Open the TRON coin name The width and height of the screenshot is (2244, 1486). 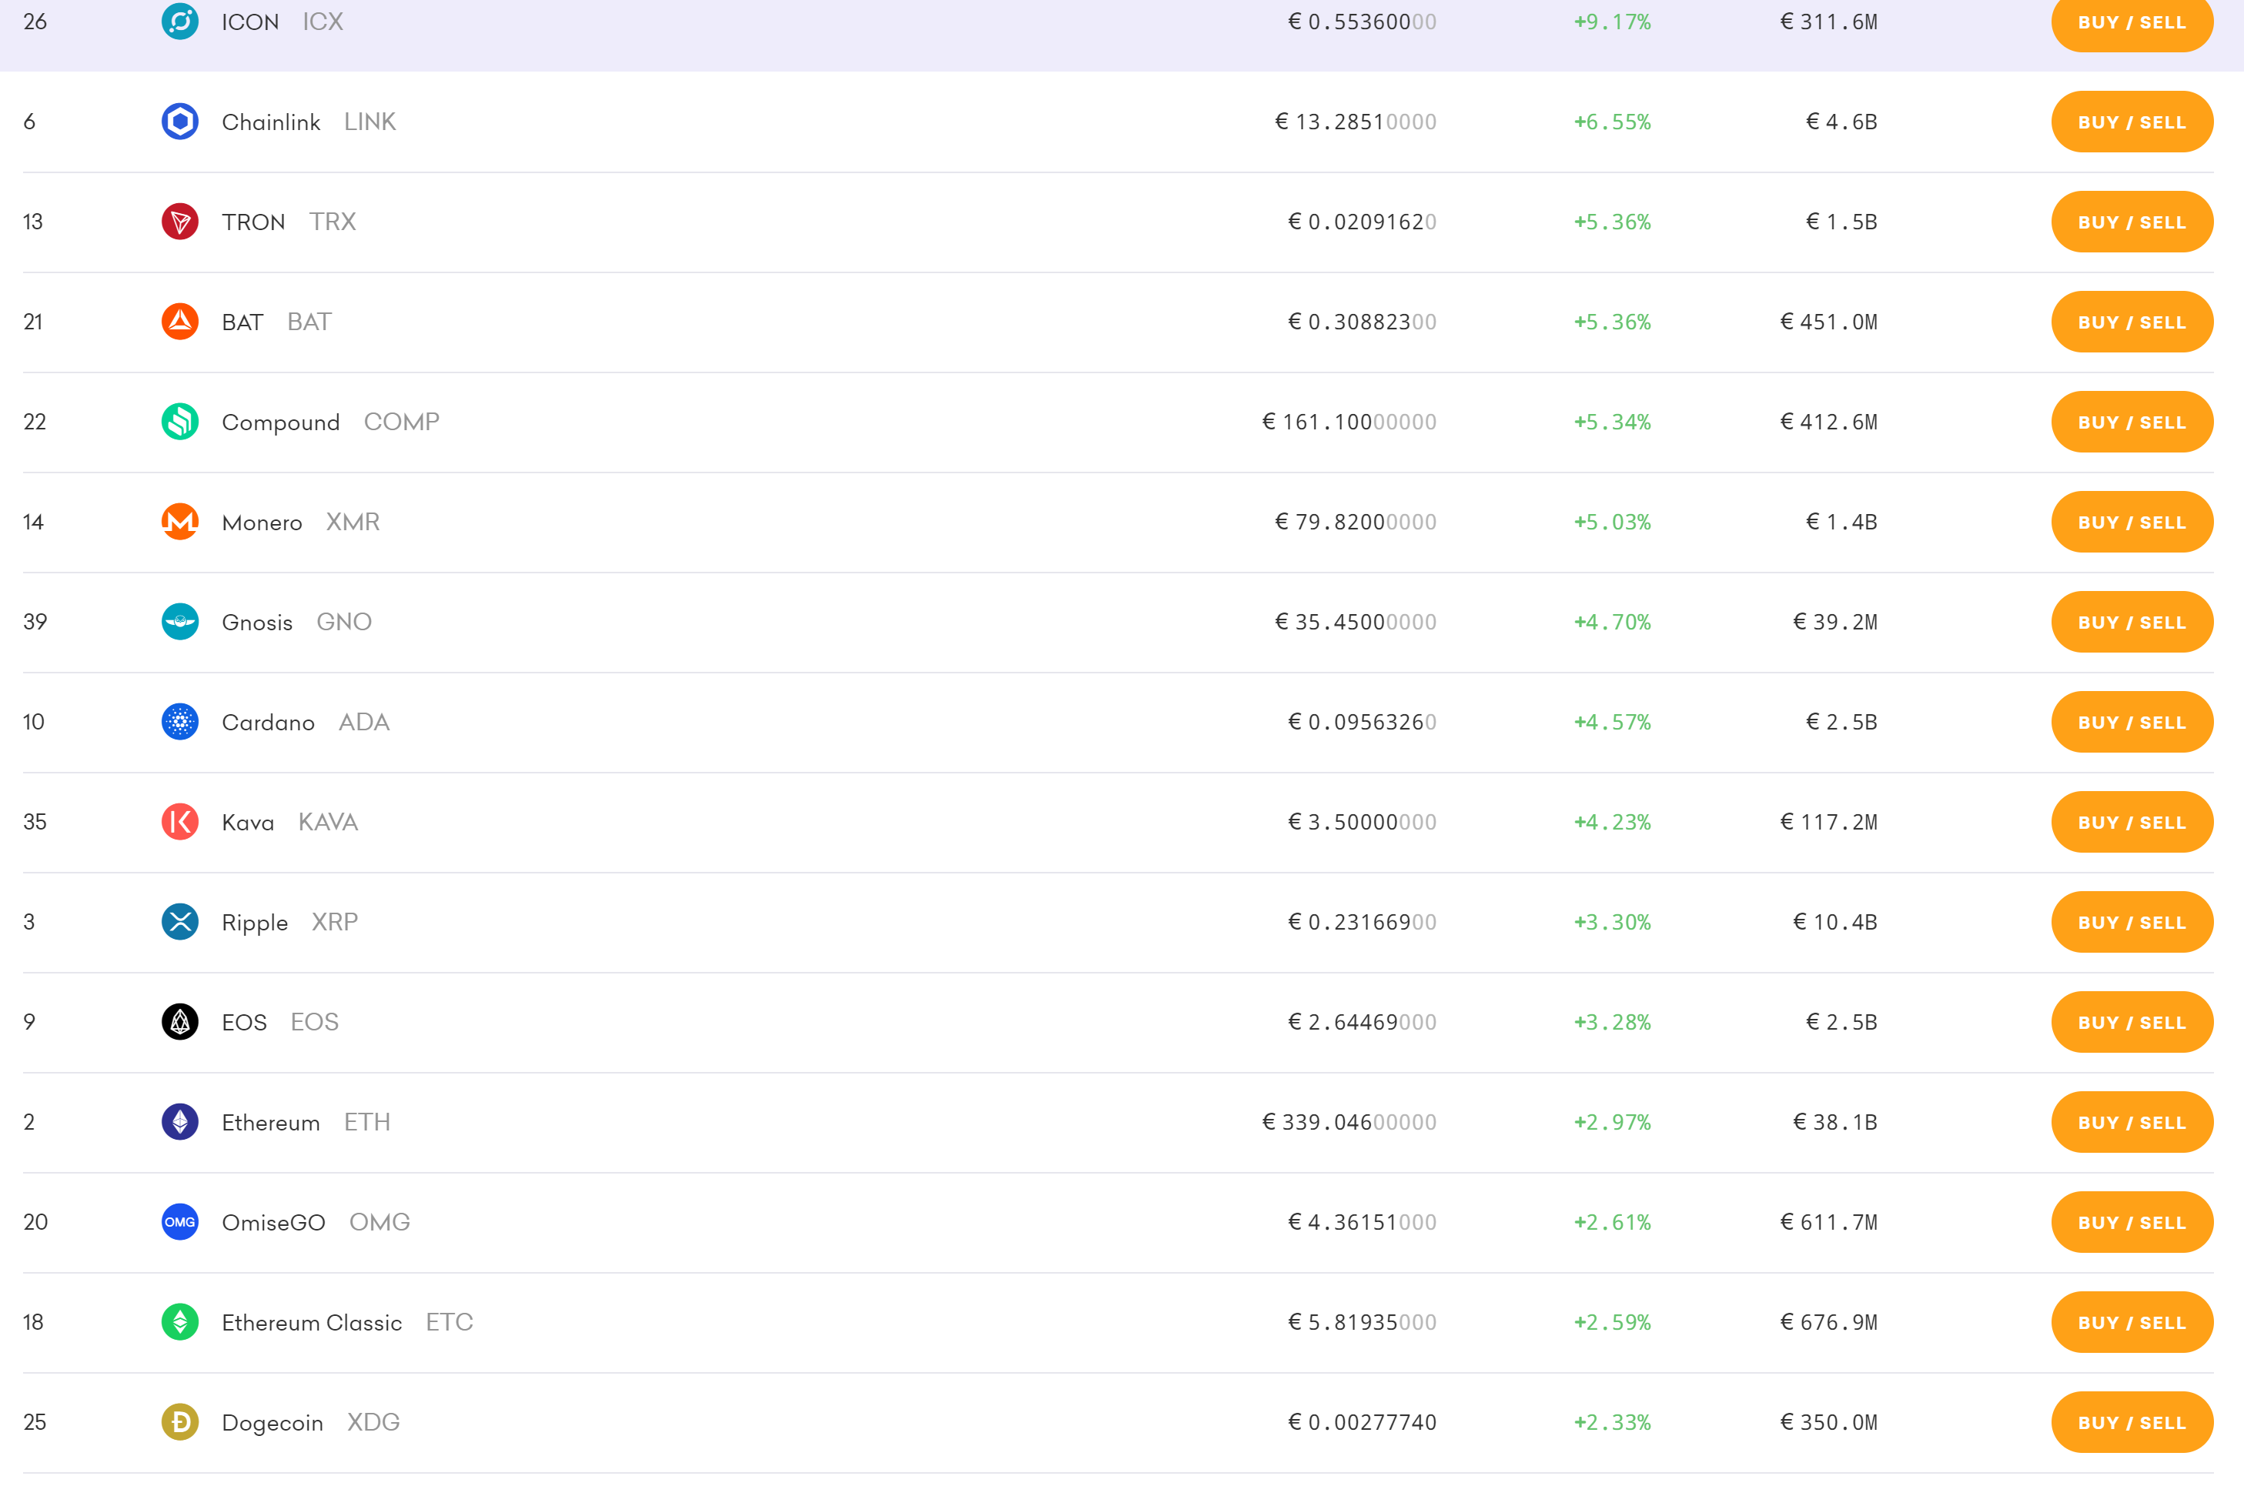pyautogui.click(x=253, y=222)
